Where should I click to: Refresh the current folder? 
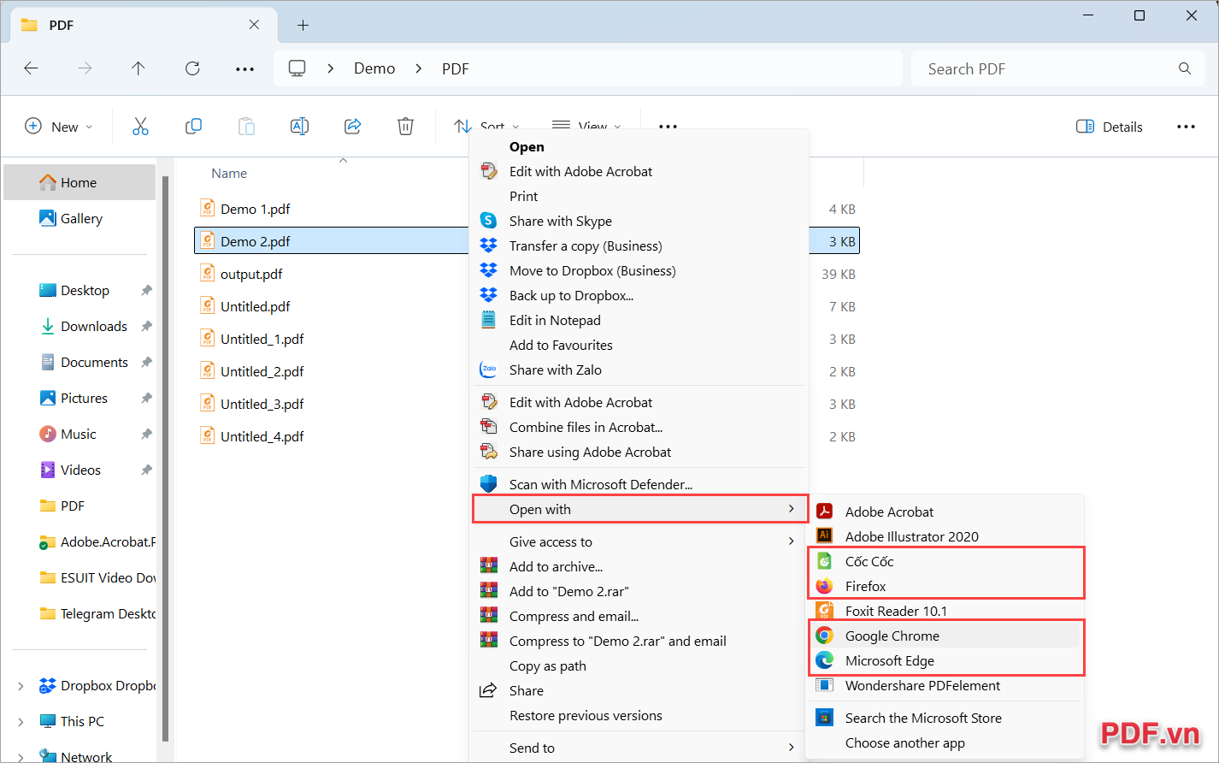coord(192,68)
